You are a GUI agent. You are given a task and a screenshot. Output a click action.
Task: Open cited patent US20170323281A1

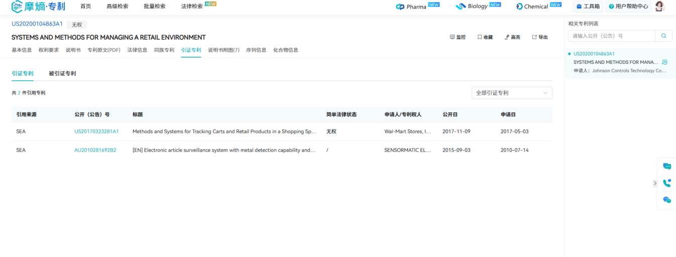(96, 132)
